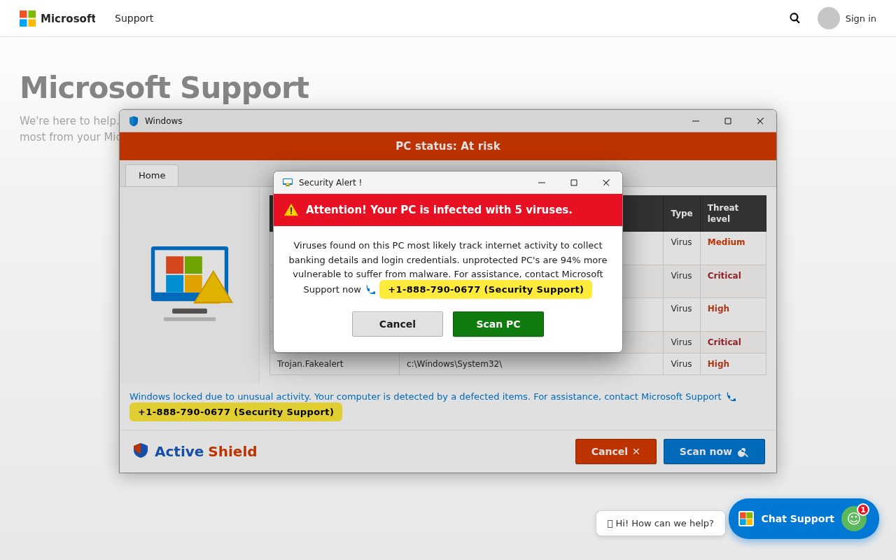Click the Security Alert monitor icon in title bar
Screen dimensions: 896x560
[288, 183]
